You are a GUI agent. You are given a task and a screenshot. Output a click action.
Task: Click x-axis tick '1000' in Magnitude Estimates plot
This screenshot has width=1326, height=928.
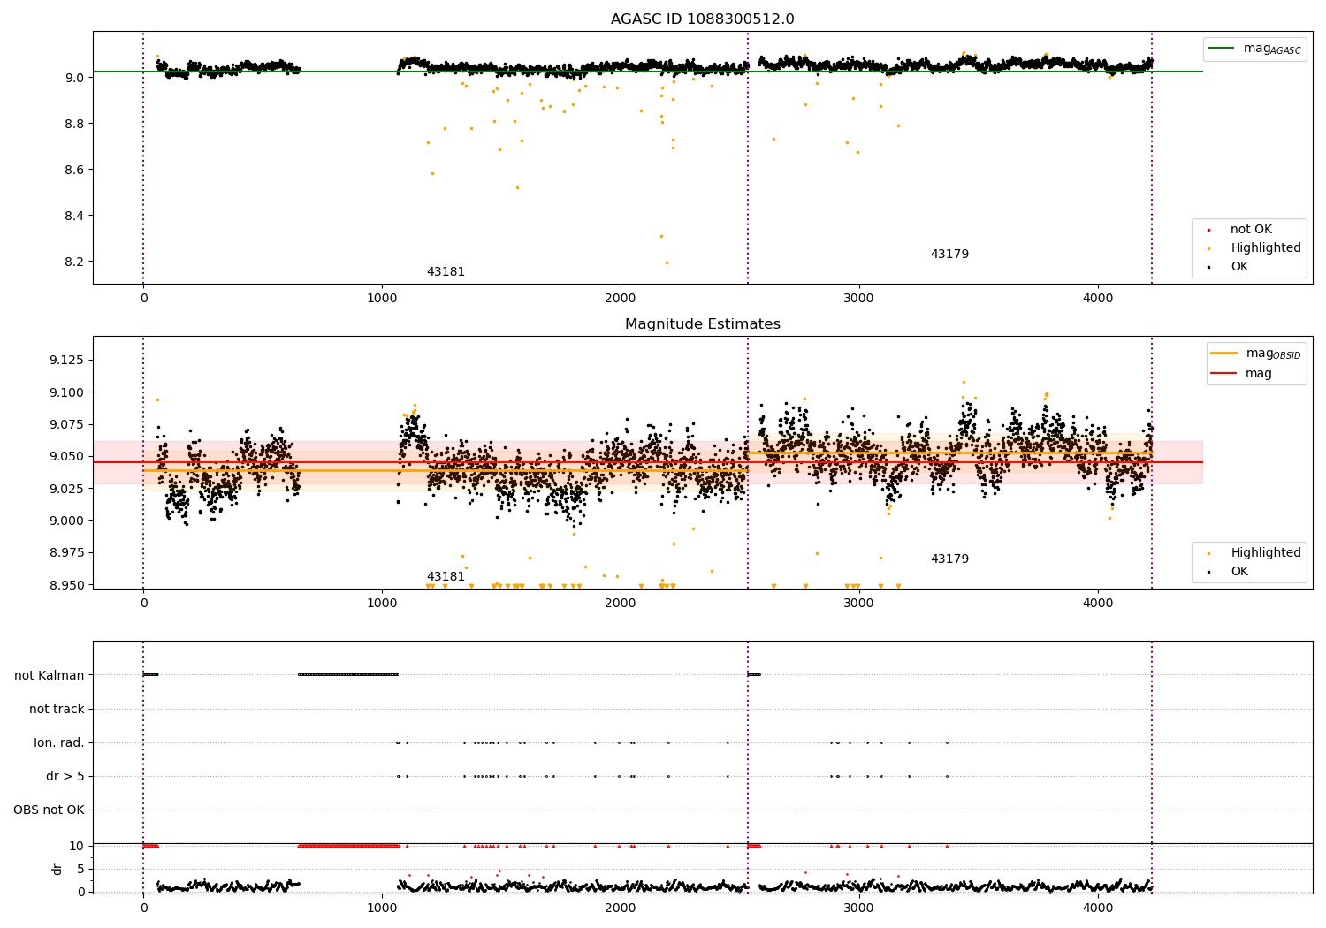pyautogui.click(x=382, y=604)
